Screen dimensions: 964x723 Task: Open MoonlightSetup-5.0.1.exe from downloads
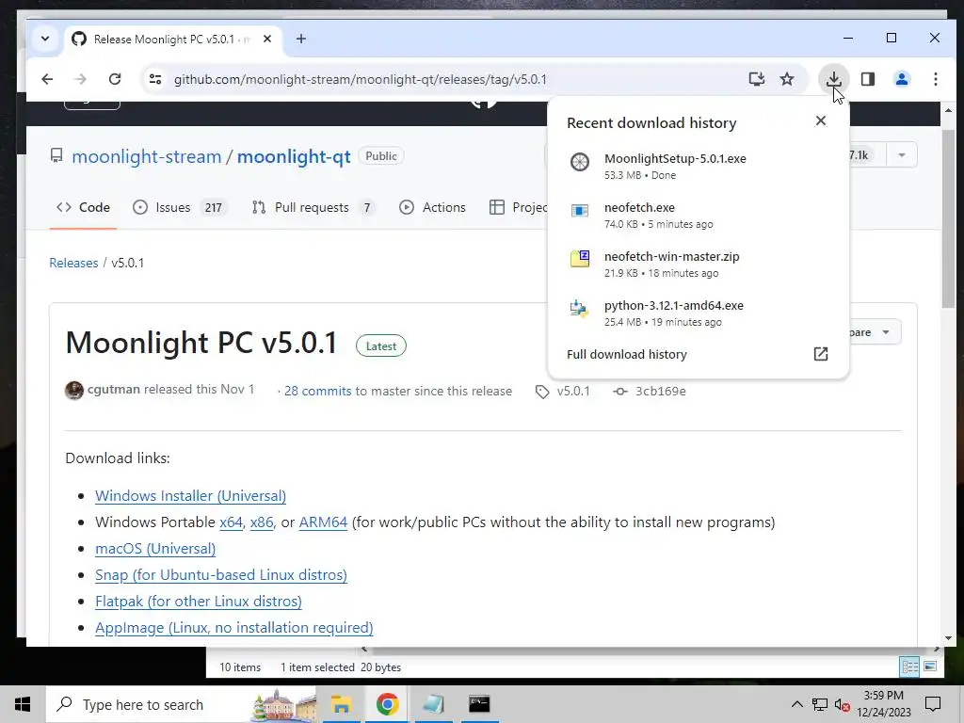pyautogui.click(x=697, y=166)
